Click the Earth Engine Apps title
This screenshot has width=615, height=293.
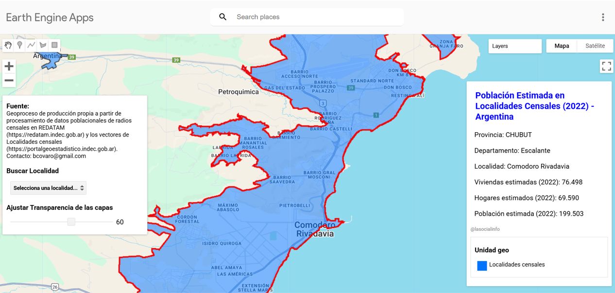(x=50, y=17)
